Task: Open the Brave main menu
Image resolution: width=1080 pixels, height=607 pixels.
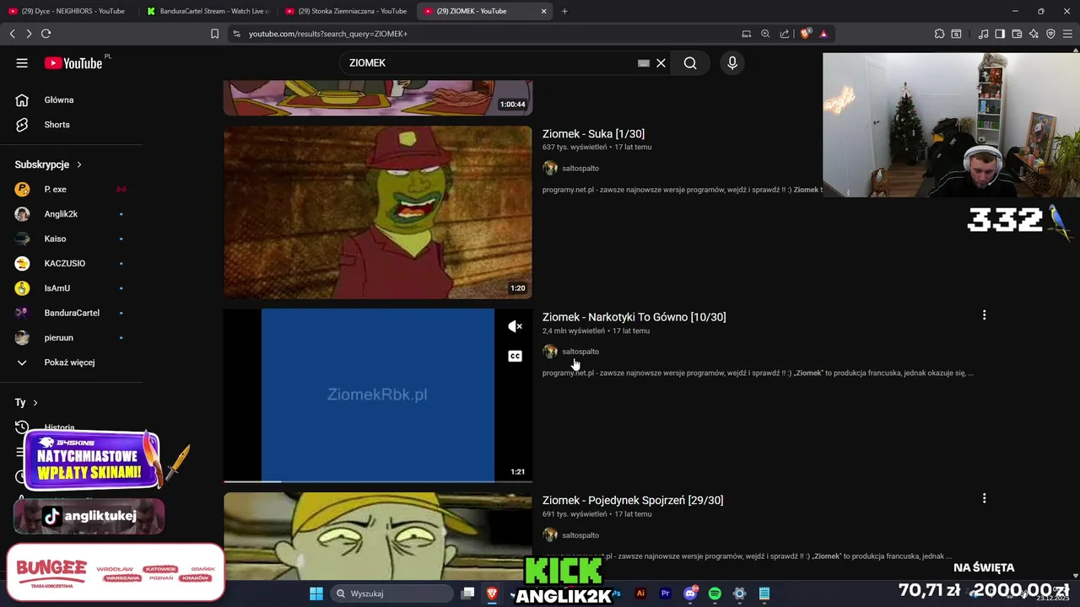Action: (1068, 34)
